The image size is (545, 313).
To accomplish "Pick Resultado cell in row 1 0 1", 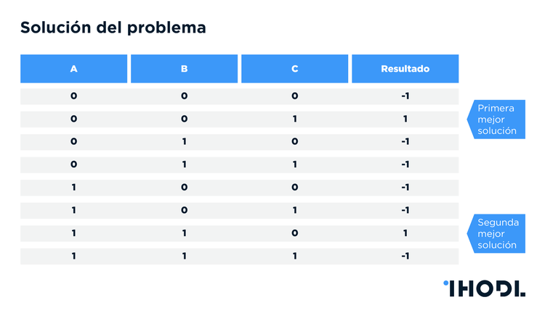I will point(405,210).
